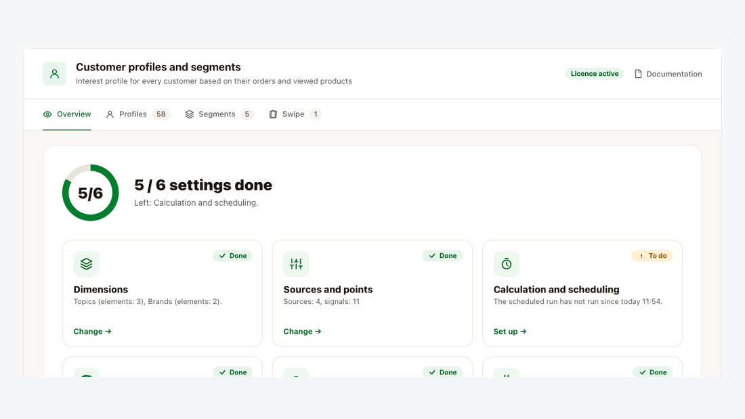Switch to the Overview tab
Viewport: 745px width, 419px height.
67,114
